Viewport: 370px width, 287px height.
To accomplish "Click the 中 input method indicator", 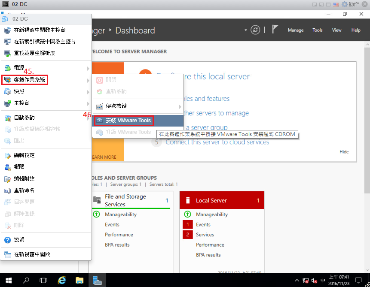I will tap(323, 281).
